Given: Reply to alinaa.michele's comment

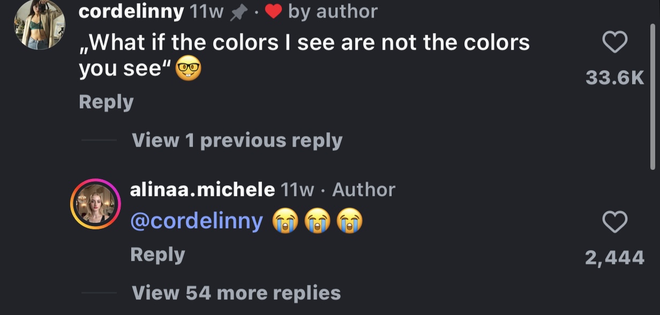Looking at the screenshot, I should [x=157, y=254].
